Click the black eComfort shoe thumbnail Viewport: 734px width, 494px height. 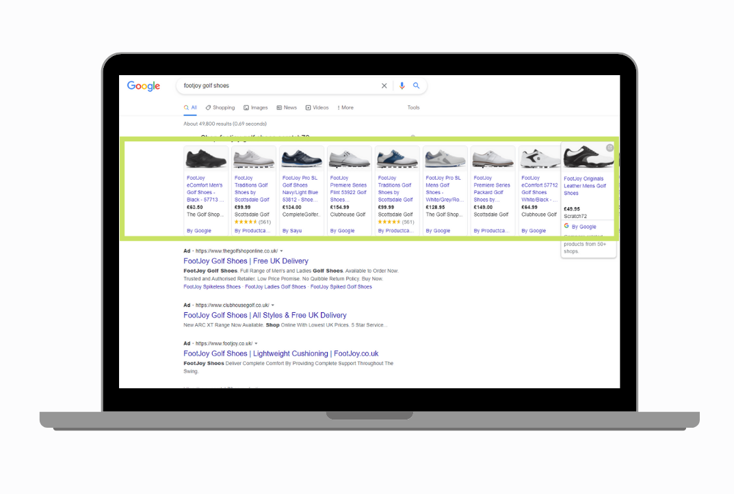(206, 159)
